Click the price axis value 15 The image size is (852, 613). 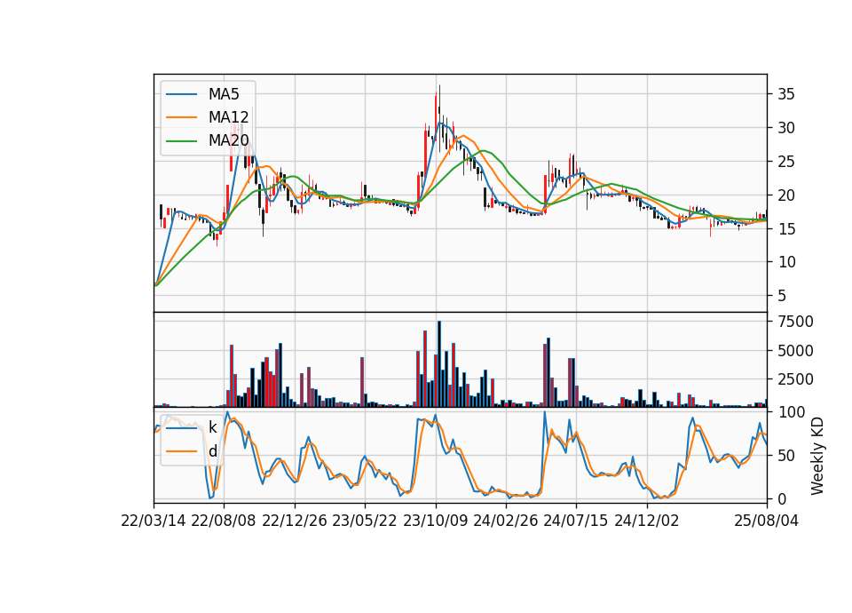coord(786,229)
